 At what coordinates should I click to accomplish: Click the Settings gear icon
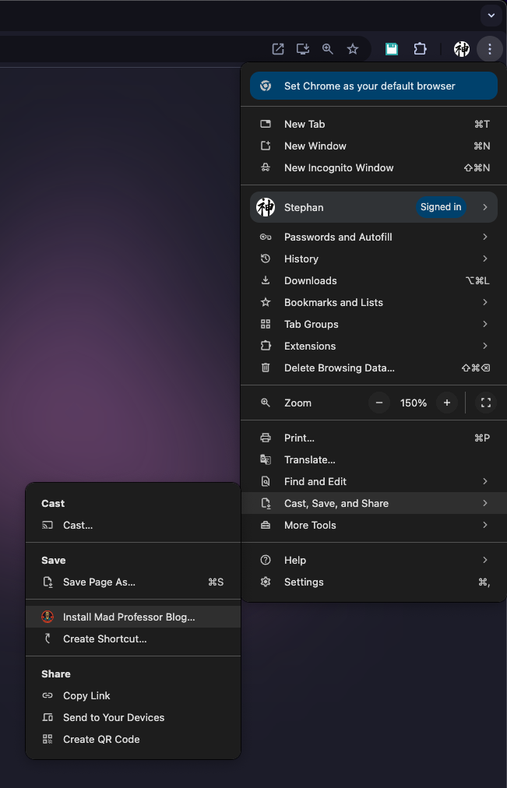266,582
